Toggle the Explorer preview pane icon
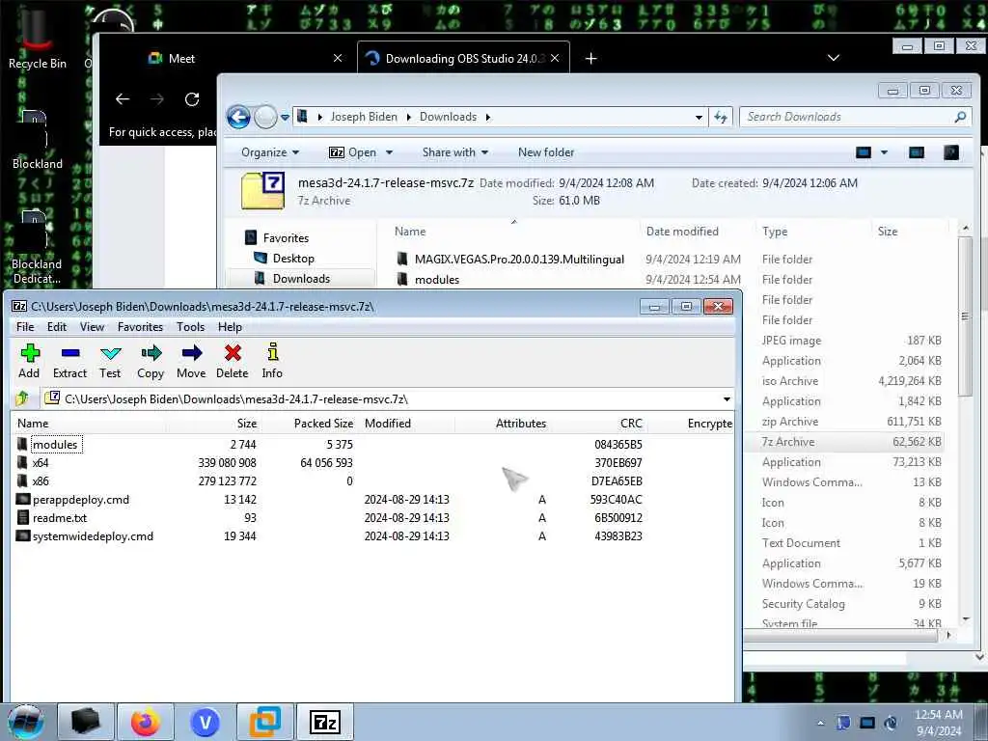 917,152
